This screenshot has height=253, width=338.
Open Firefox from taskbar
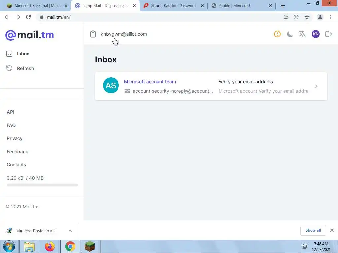pyautogui.click(x=50, y=246)
